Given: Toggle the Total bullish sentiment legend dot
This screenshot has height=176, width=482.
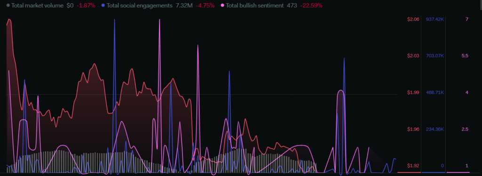Looking at the screenshot, I should pyautogui.click(x=223, y=6).
